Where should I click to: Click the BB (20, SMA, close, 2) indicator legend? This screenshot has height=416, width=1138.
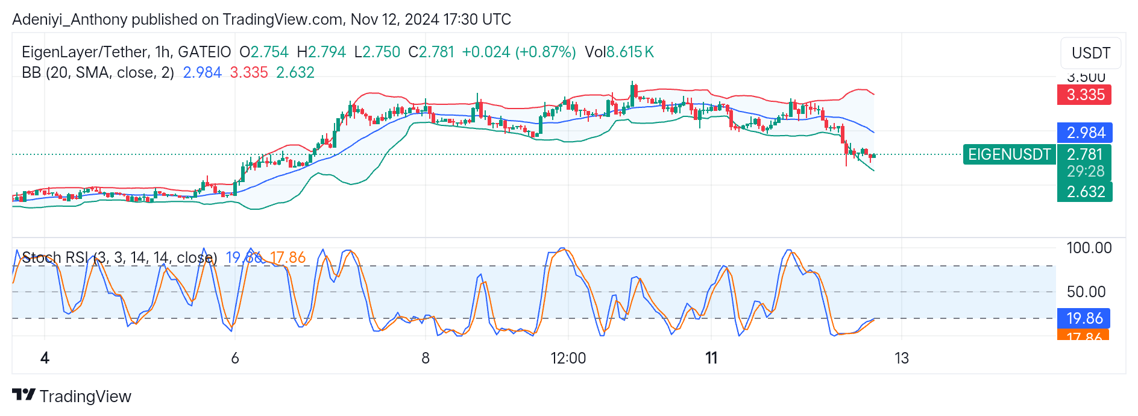[98, 72]
